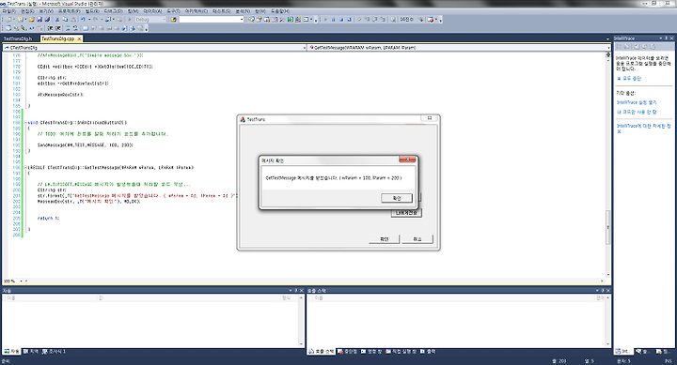This screenshot has width=677, height=365.
Task: Open the toolbar search combo box dropdown
Action: pos(242,20)
